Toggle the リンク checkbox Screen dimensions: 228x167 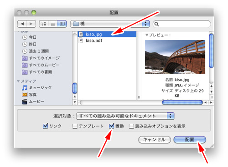46,126
